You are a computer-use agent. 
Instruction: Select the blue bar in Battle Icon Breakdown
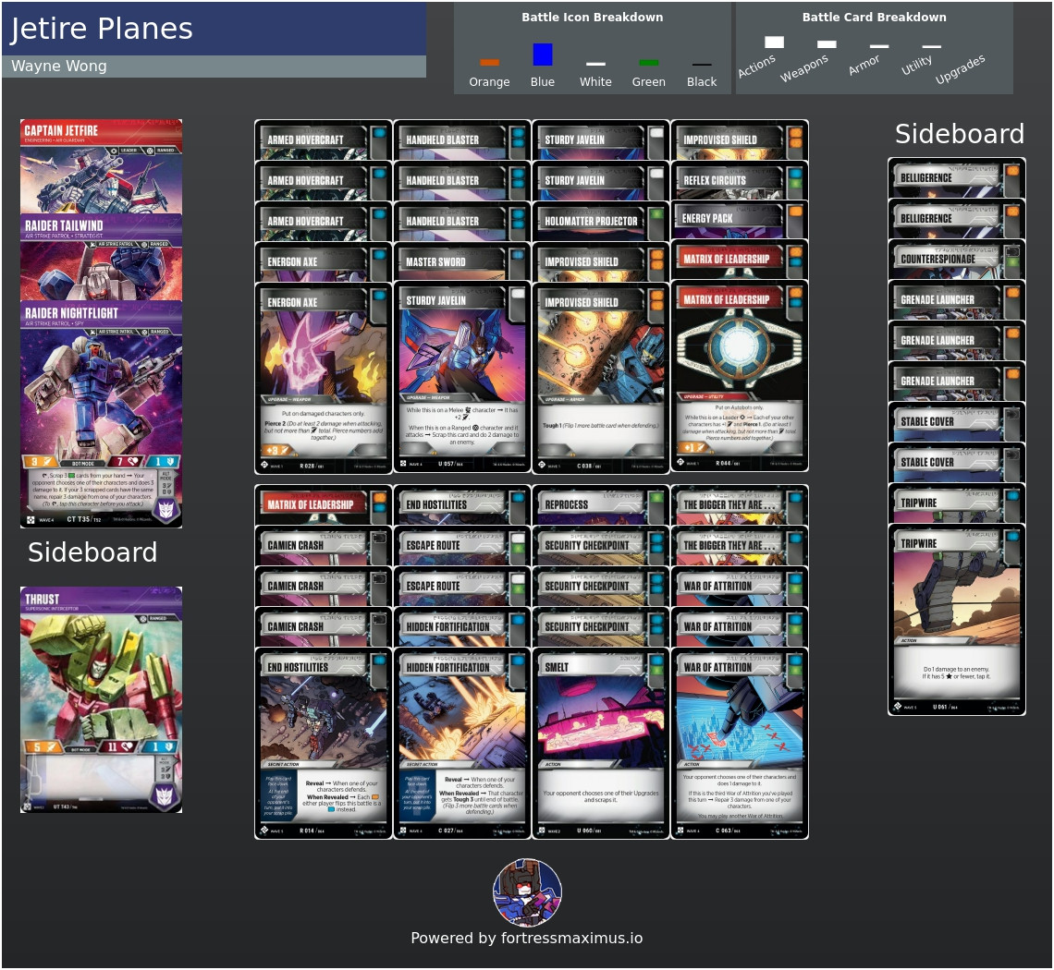543,55
